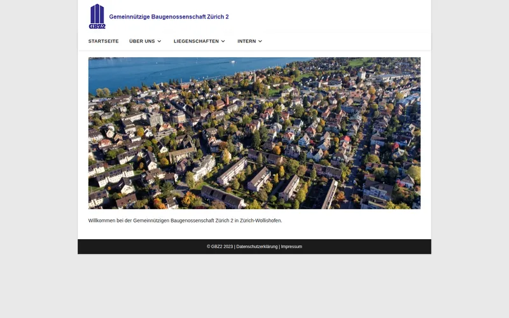509x318 pixels.
Task: Click the gray page background below the footer
Action: coord(254,286)
